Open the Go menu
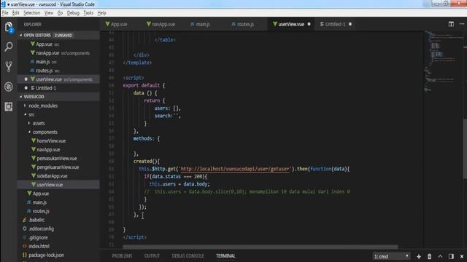 [60, 13]
